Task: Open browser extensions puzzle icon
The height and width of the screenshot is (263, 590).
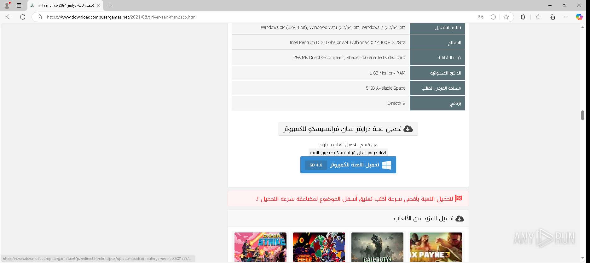Action: point(523,17)
